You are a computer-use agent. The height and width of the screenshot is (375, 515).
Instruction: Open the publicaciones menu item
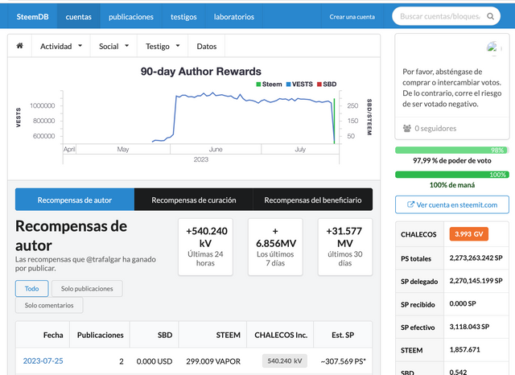click(131, 17)
